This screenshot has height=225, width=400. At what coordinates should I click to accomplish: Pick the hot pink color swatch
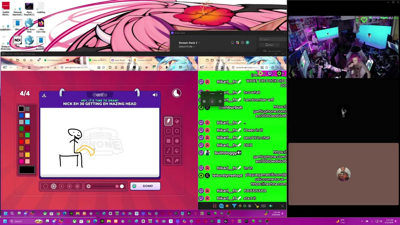coord(21,161)
